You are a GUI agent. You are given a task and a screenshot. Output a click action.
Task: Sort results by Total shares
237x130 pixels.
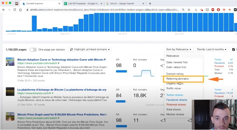click(174, 109)
